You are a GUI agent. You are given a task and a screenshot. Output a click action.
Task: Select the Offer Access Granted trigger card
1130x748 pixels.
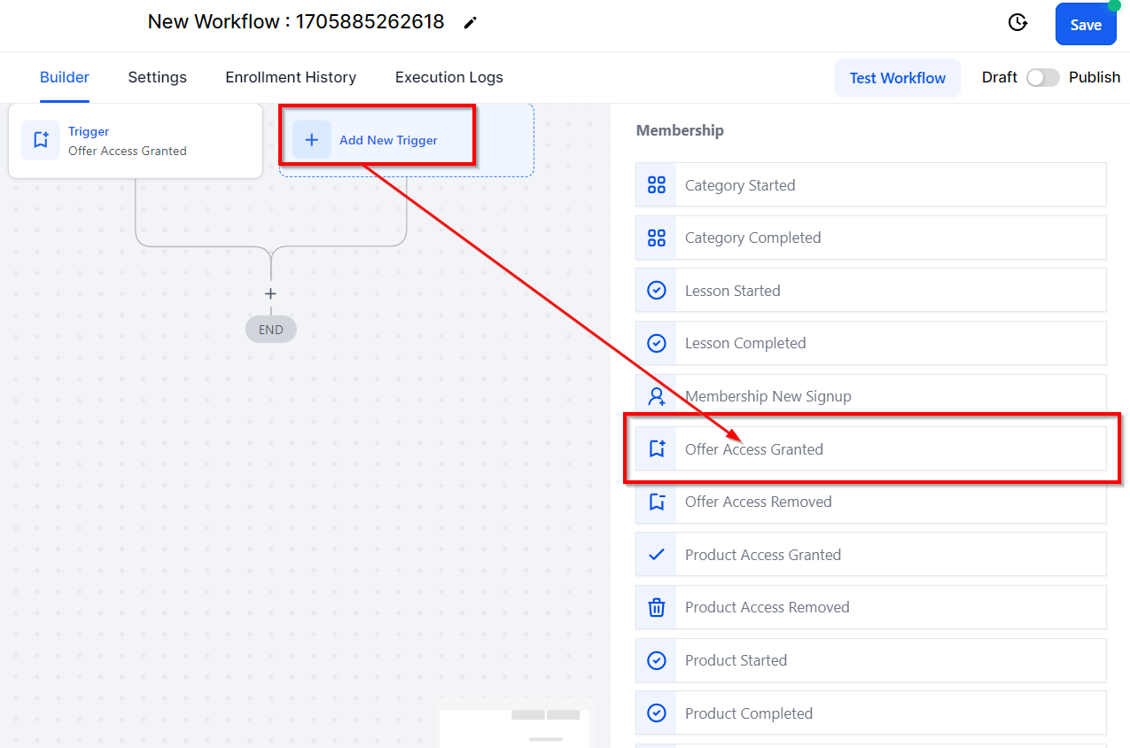(136, 141)
